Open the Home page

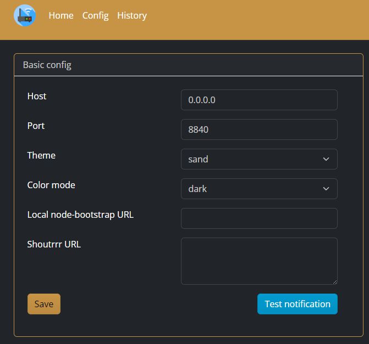60,15
